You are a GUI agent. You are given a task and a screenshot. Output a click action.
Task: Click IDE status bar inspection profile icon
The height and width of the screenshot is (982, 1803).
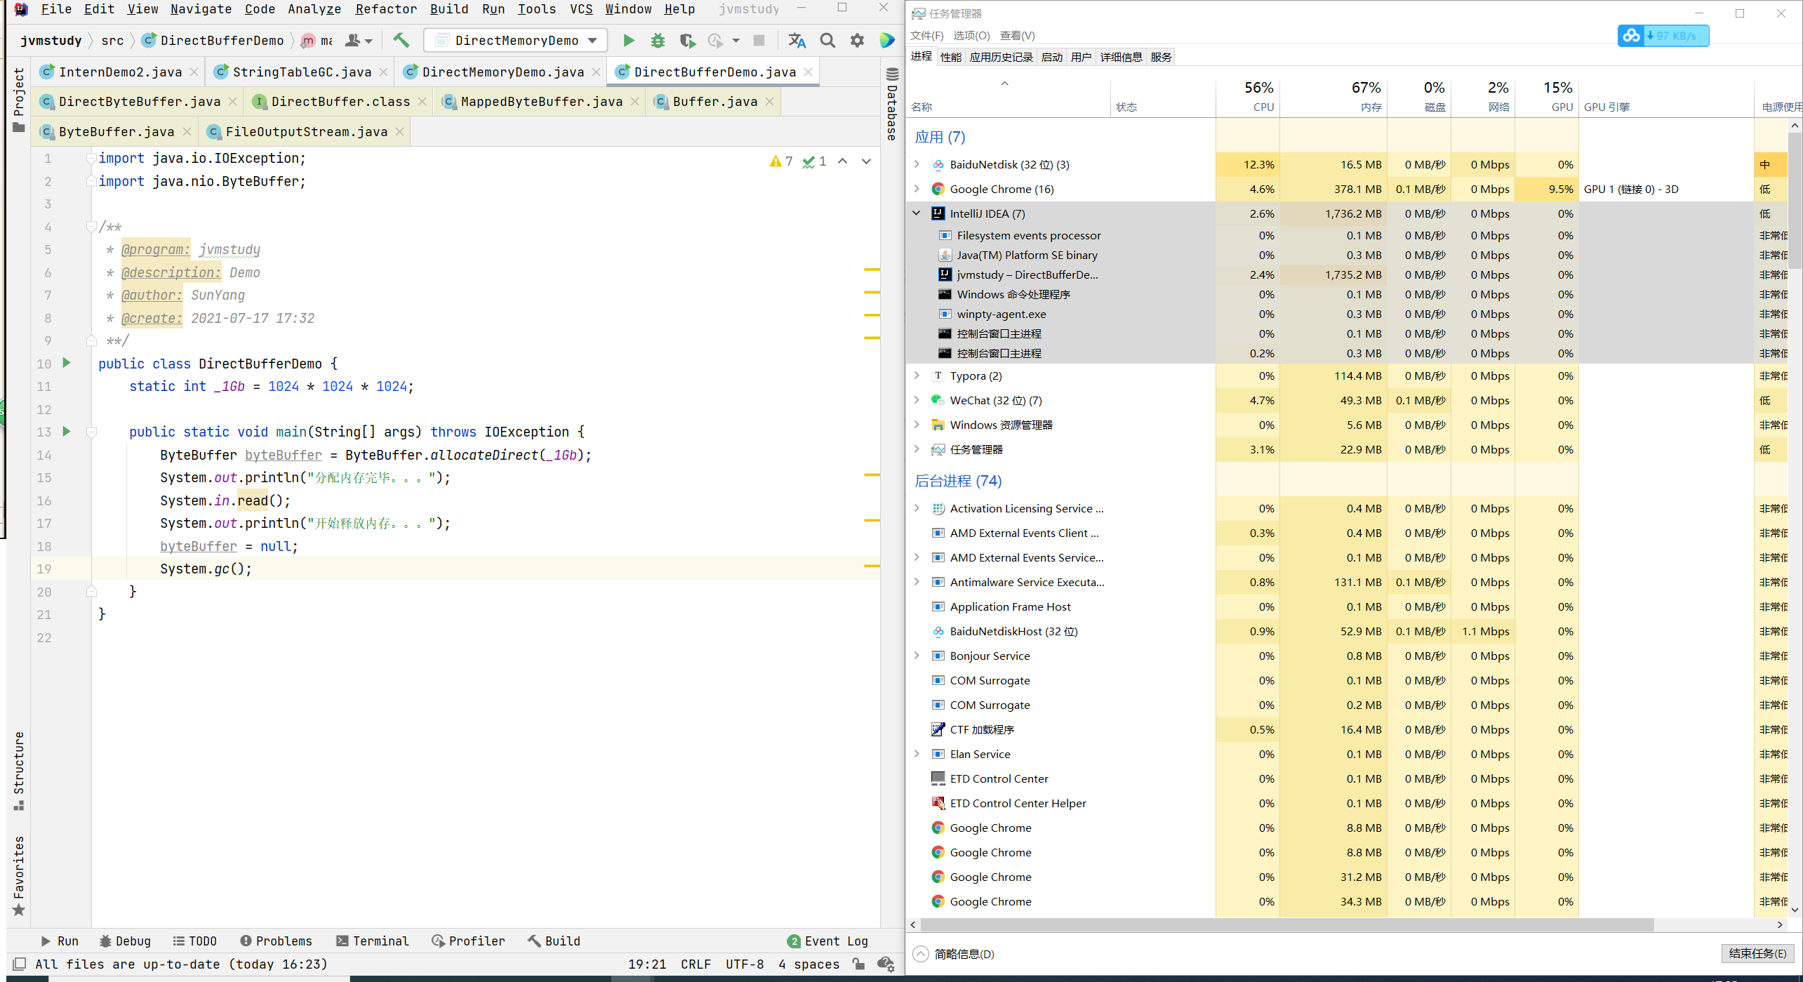point(885,964)
